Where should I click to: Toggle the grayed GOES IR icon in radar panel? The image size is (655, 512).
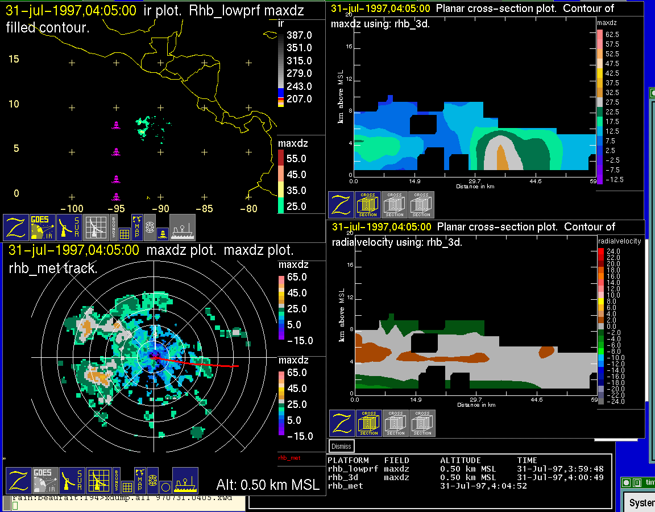(44, 481)
